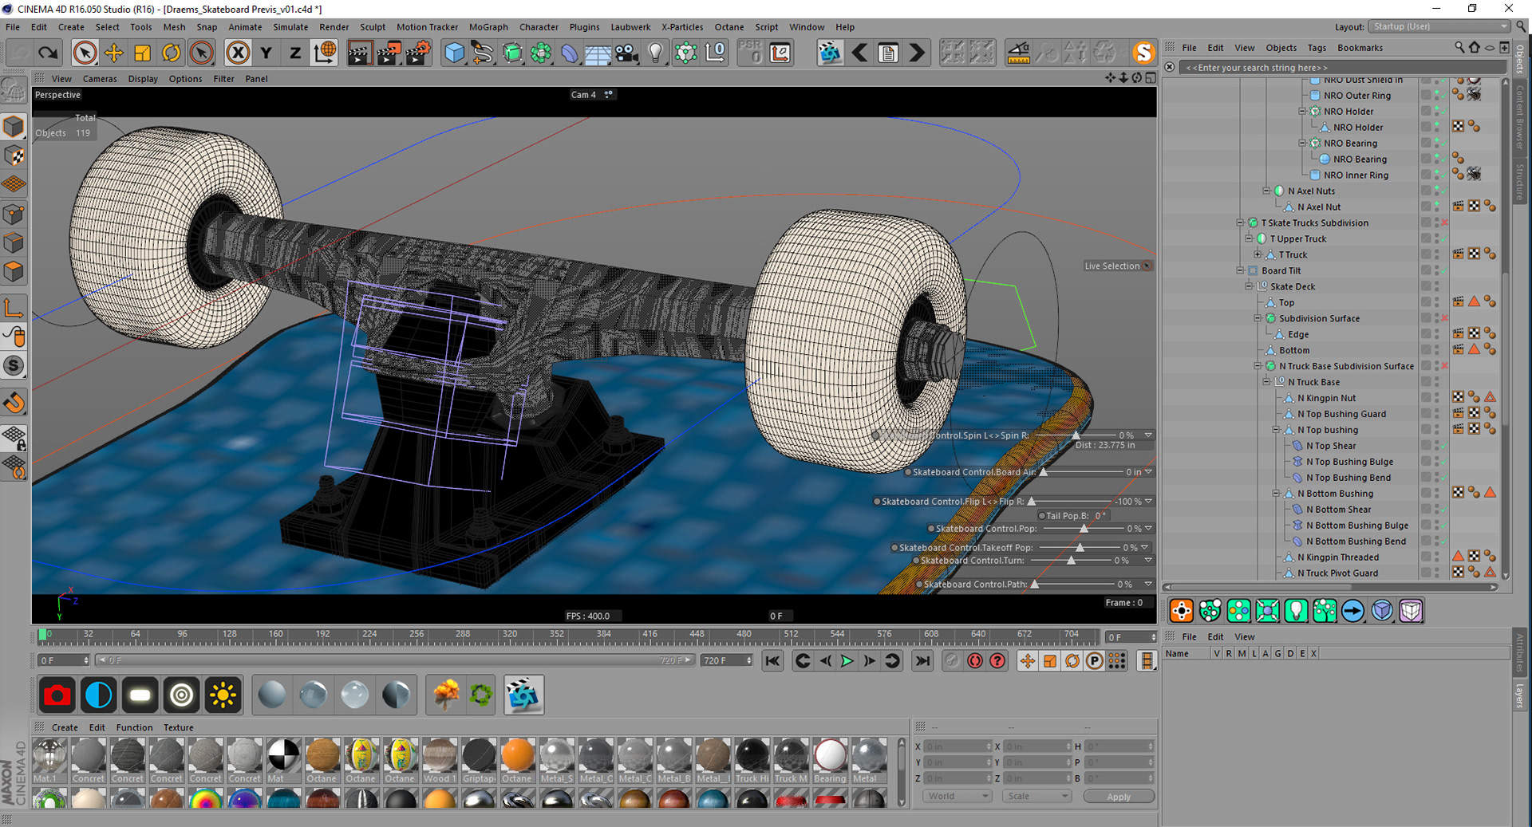Image resolution: width=1532 pixels, height=827 pixels.
Task: Add a Camera object
Action: [x=627, y=53]
